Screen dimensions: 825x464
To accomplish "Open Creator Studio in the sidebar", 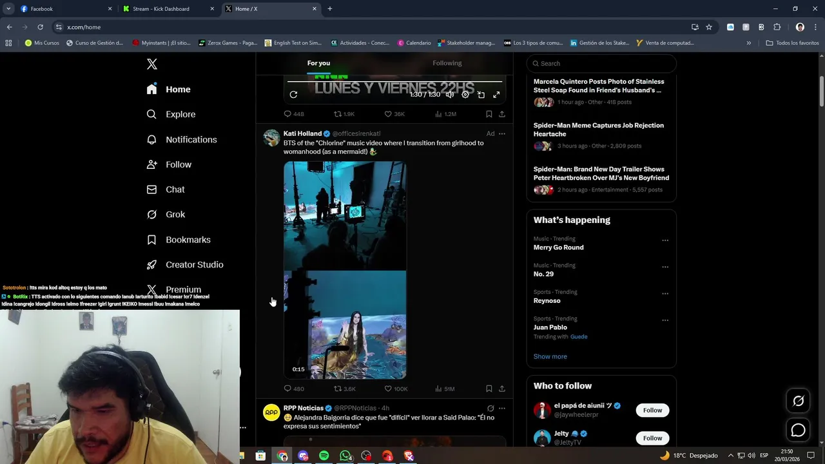I will [185, 265].
